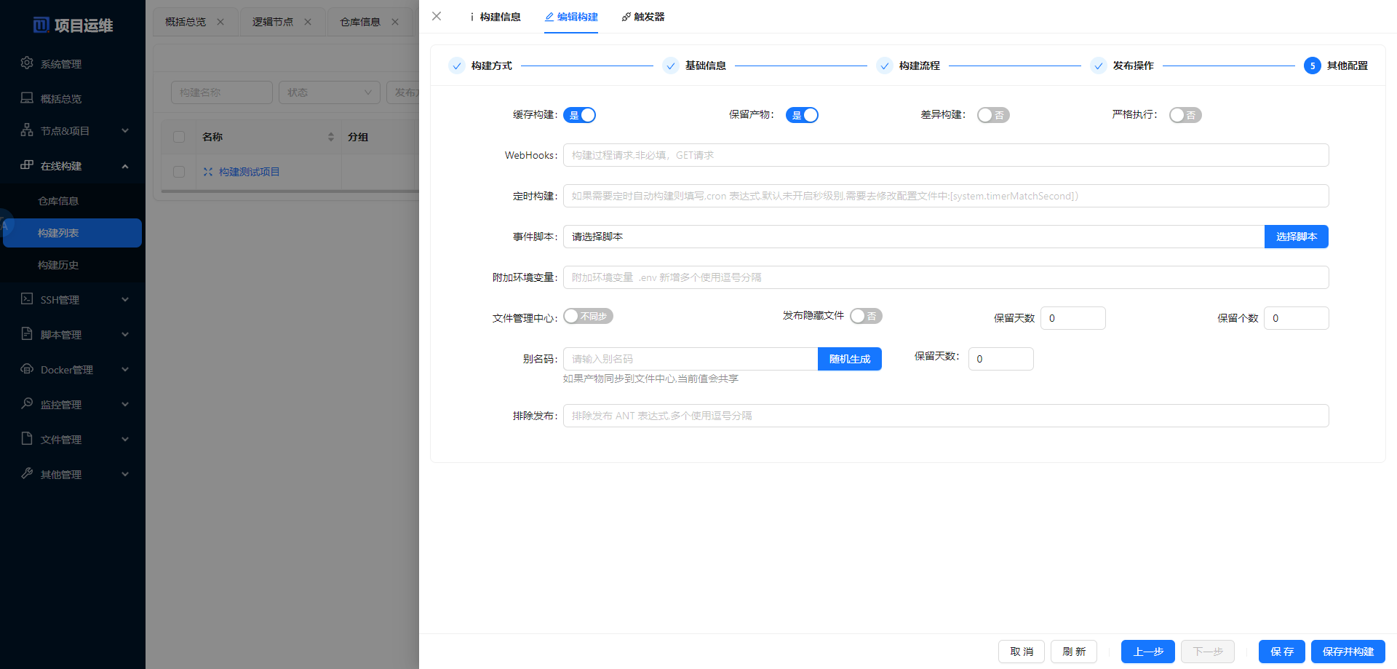This screenshot has width=1397, height=669.
Task: Open 概括总览 via its sidebar icon
Action: click(x=26, y=98)
